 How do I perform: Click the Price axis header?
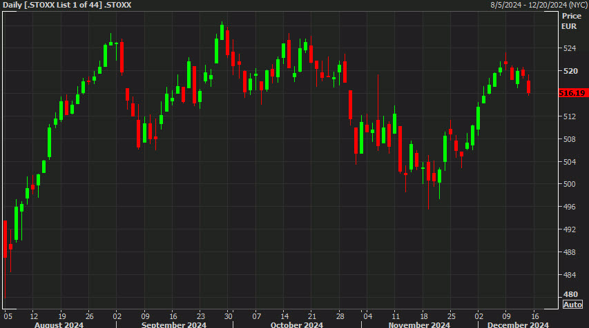pos(572,16)
